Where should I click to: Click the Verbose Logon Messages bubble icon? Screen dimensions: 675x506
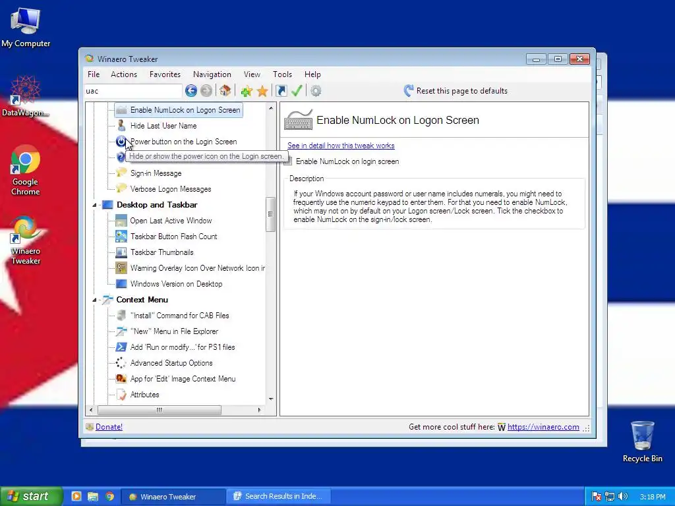pyautogui.click(x=121, y=189)
